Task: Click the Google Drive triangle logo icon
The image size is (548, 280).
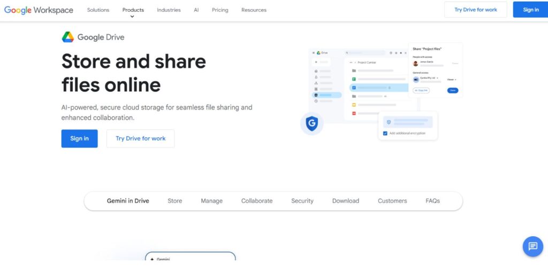Action: click(67, 37)
